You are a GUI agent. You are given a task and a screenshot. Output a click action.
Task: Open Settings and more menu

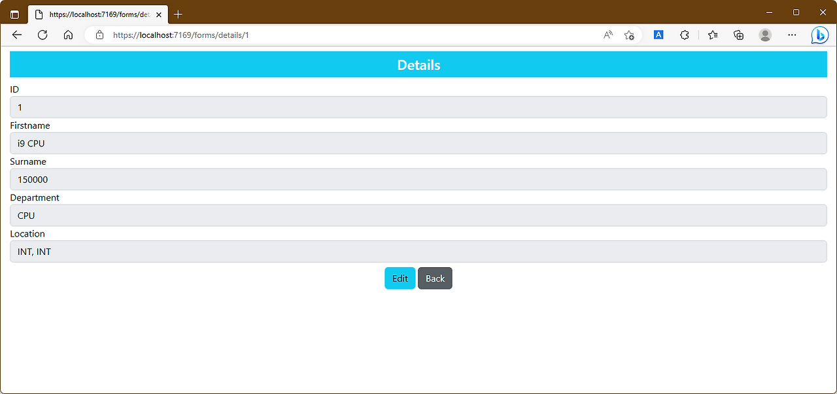click(x=792, y=35)
